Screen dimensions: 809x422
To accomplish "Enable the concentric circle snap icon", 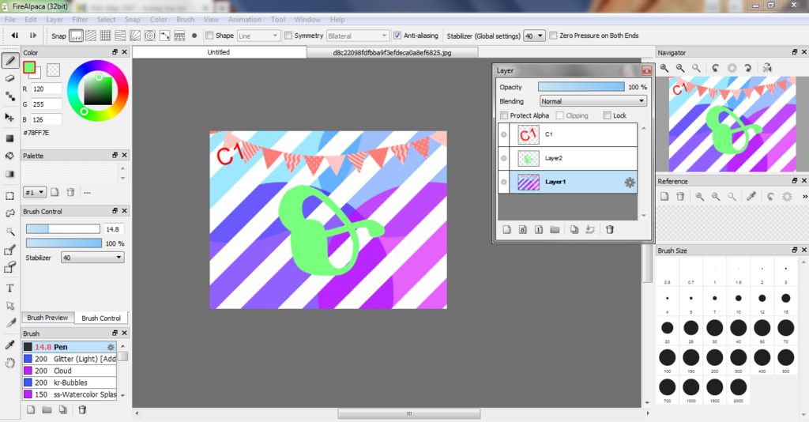I will click(x=149, y=36).
